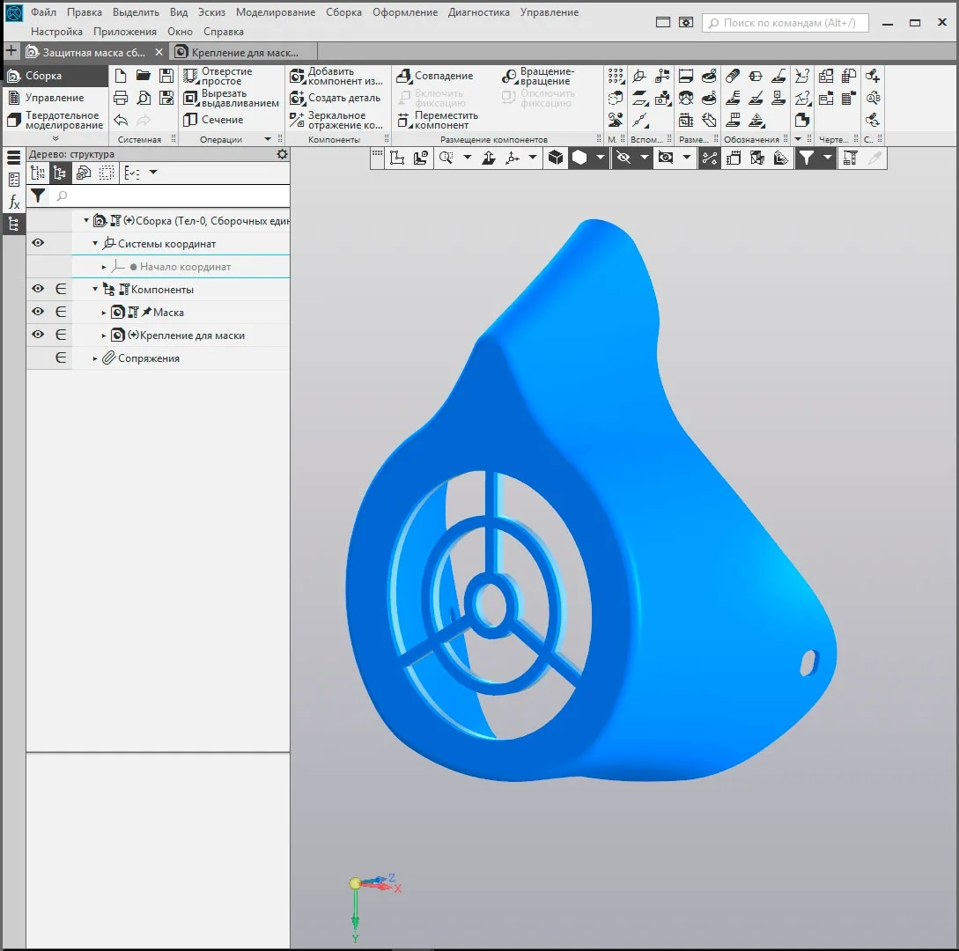Choose Add component (Добавить компонент)
Image resolution: width=959 pixels, height=951 pixels.
pos(336,77)
